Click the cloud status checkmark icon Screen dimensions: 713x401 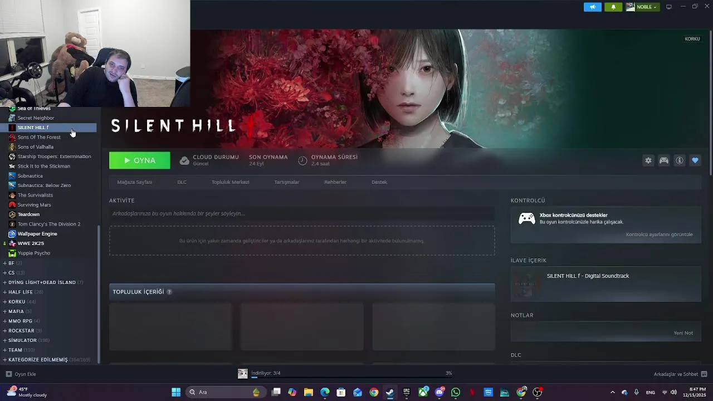tap(184, 160)
